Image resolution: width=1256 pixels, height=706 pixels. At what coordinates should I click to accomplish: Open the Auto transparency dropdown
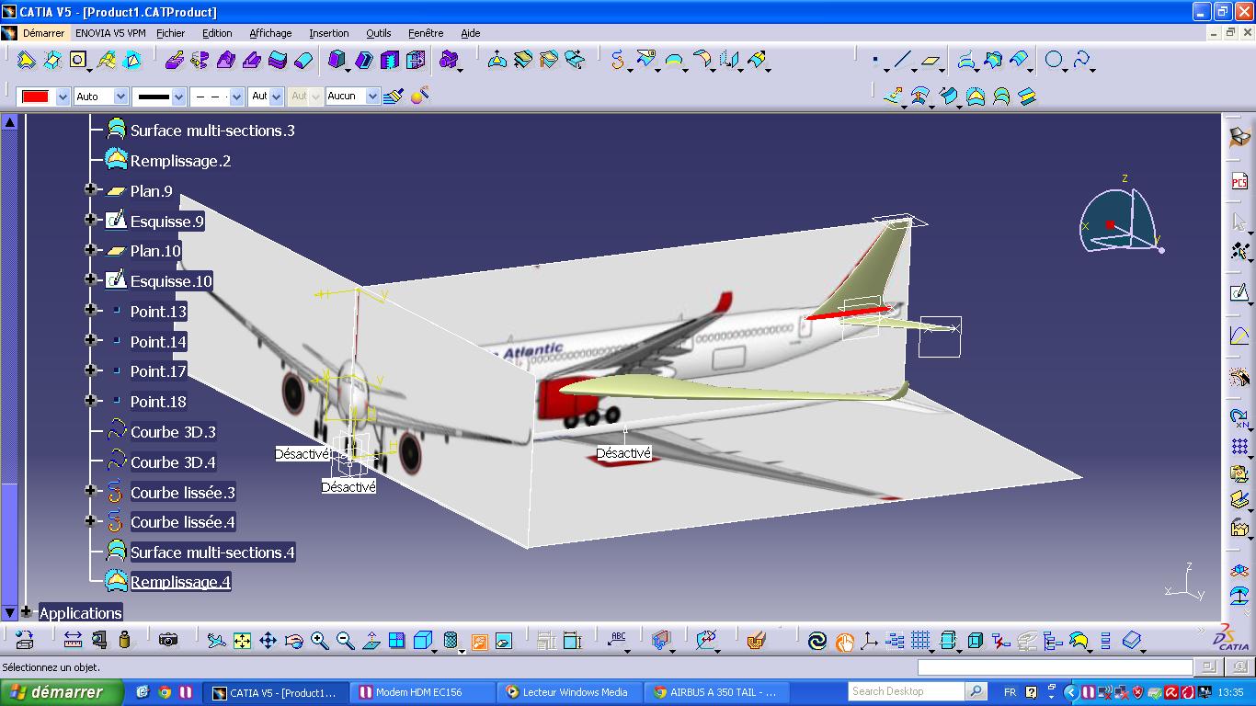coord(120,97)
